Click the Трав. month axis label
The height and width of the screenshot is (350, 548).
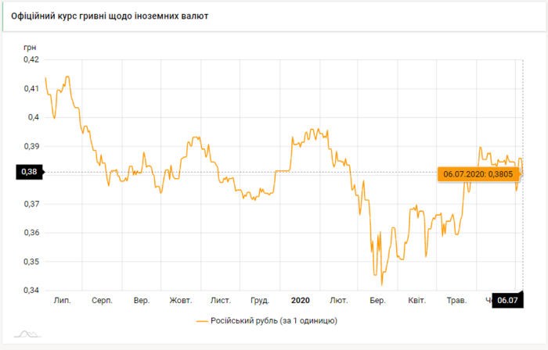tap(456, 300)
